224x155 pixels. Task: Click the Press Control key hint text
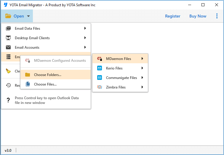(x=47, y=100)
